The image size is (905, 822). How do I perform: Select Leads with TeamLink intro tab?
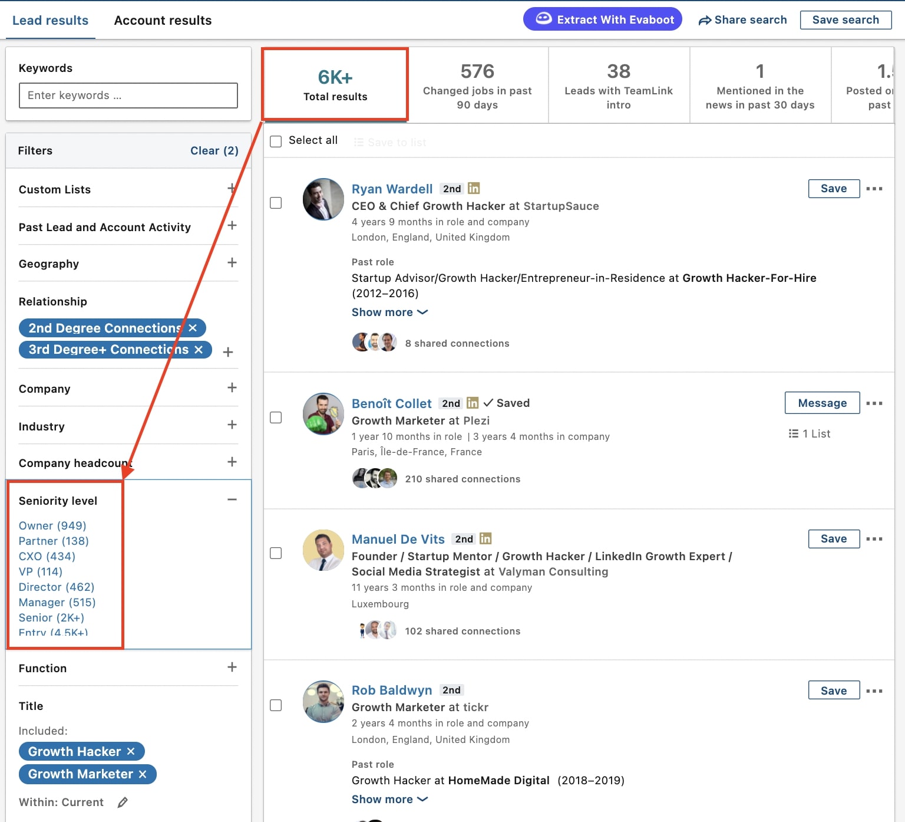coord(619,86)
